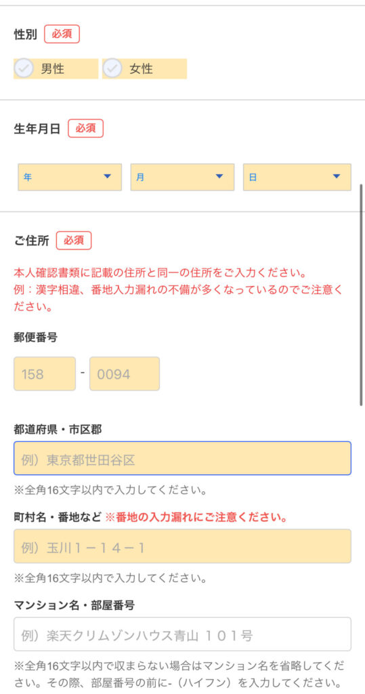
Task: Click the blue arrow in 年 selector
Action: (107, 177)
